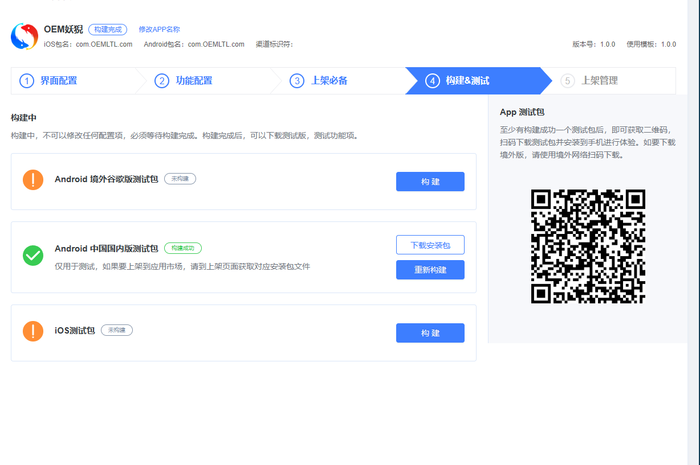Click the 至少有构建成功一个测试包后 description text

tap(588, 142)
